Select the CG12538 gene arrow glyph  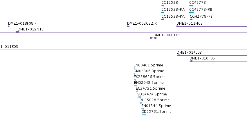[163, 6]
